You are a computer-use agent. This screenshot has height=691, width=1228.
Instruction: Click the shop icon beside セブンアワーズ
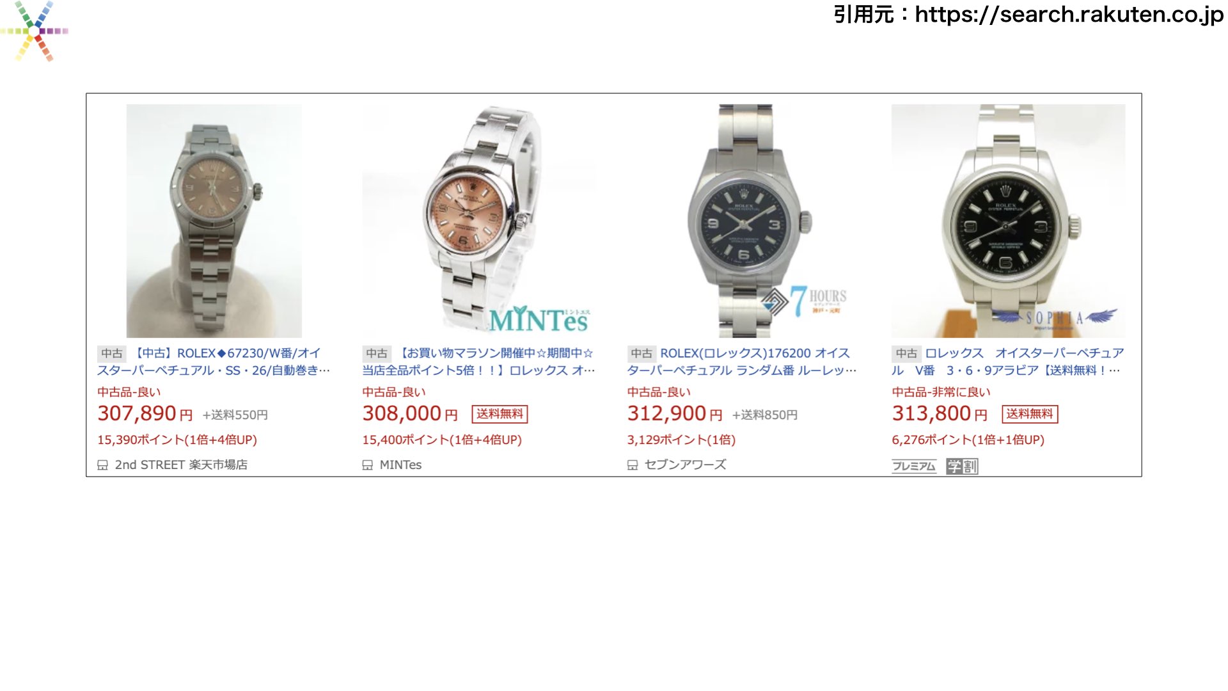pos(632,465)
